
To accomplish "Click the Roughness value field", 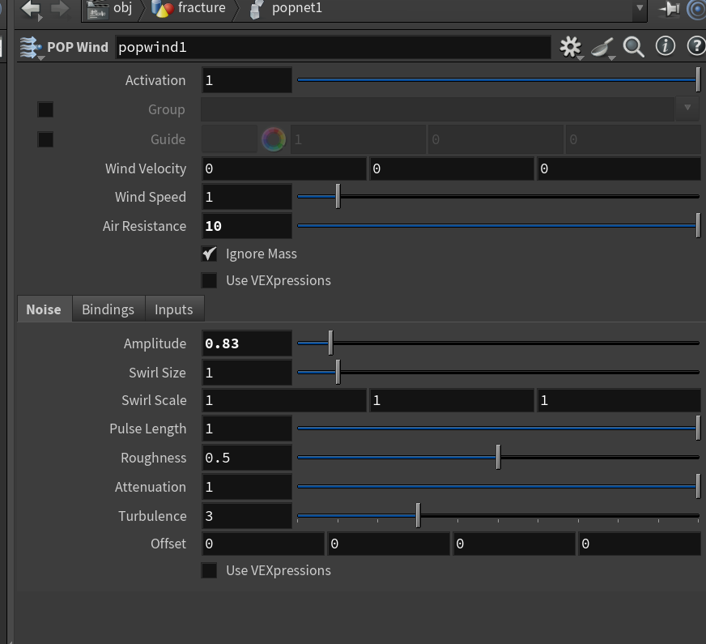I will coord(247,458).
